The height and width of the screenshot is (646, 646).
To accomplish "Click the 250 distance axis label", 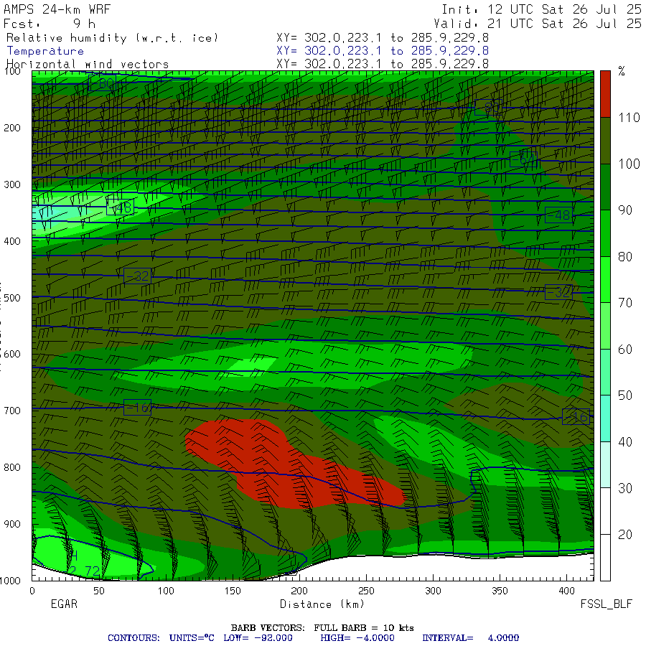I will click(x=366, y=591).
